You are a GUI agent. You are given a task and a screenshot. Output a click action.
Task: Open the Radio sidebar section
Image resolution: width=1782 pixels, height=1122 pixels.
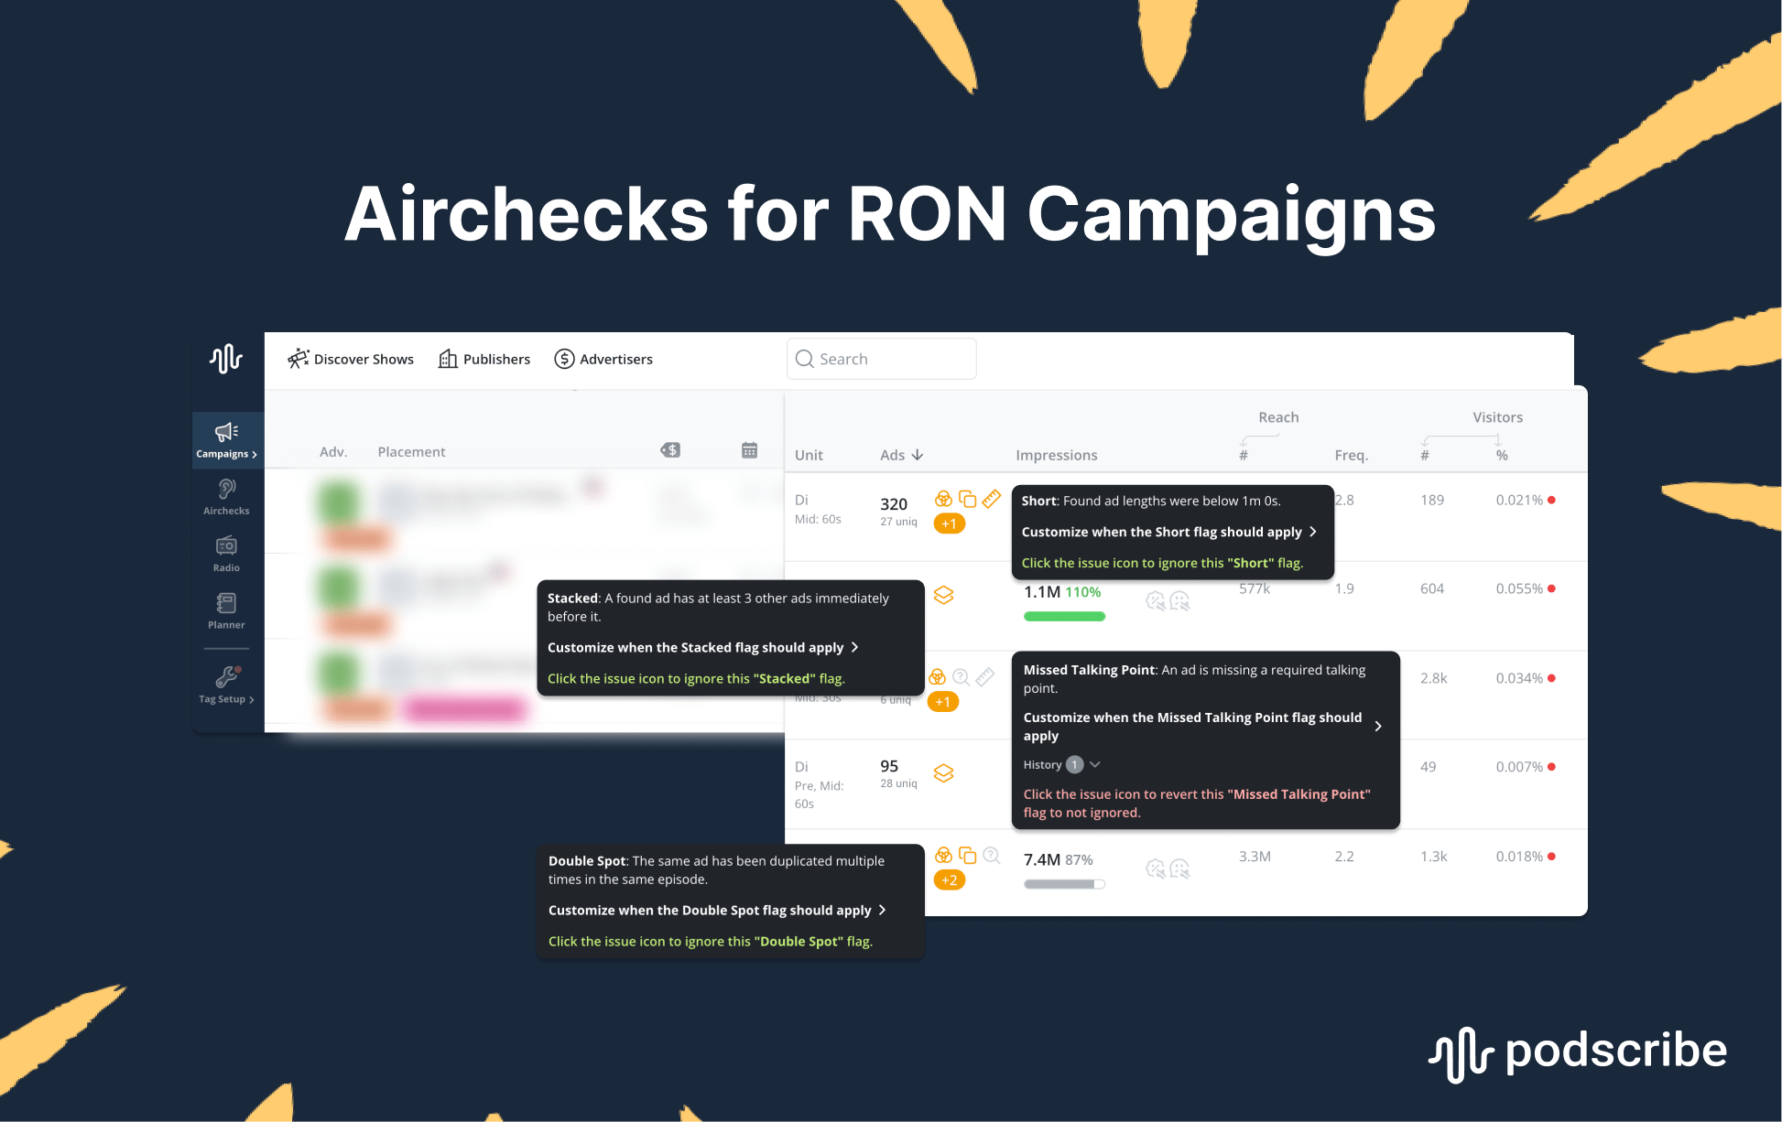[x=226, y=554]
